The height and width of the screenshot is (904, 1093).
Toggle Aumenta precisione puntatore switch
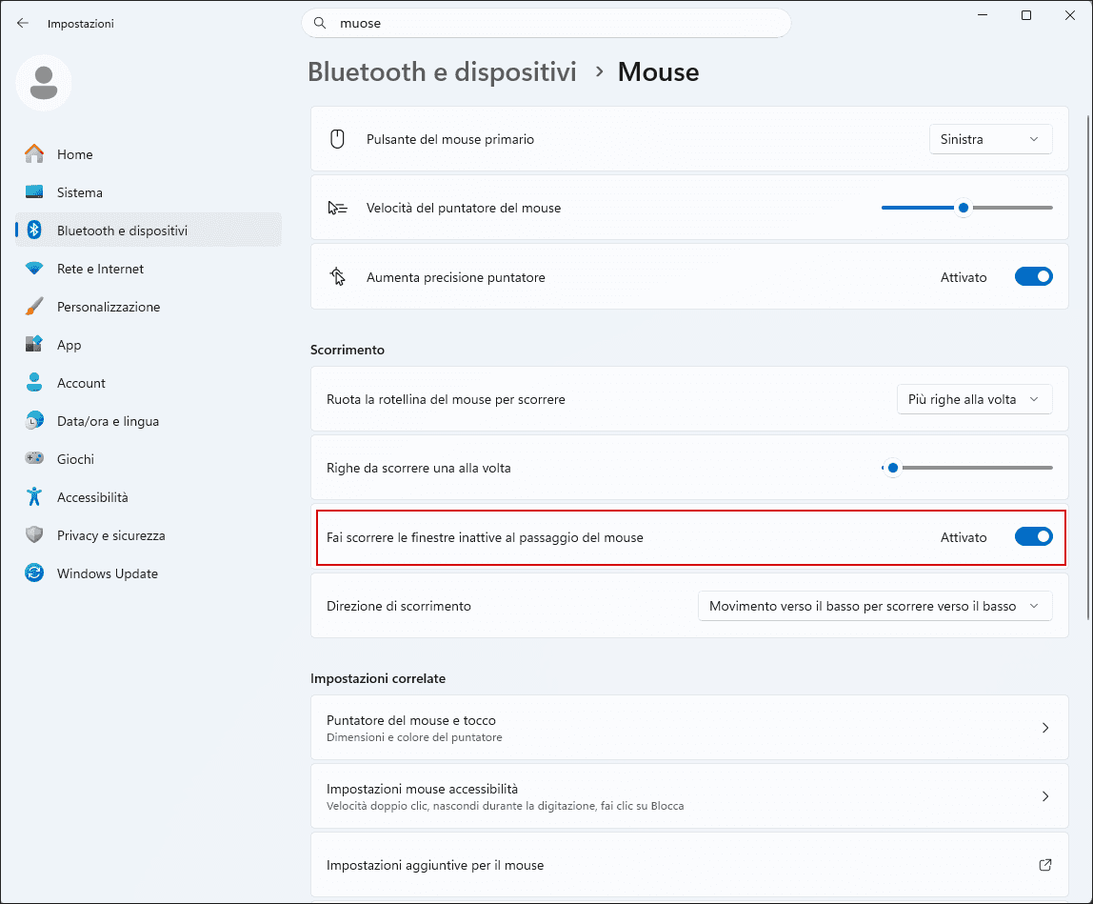tap(1033, 277)
